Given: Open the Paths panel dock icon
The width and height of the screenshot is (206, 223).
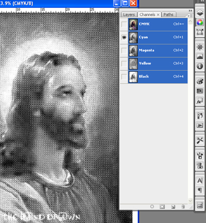Looking at the screenshot, I should coord(200,32).
